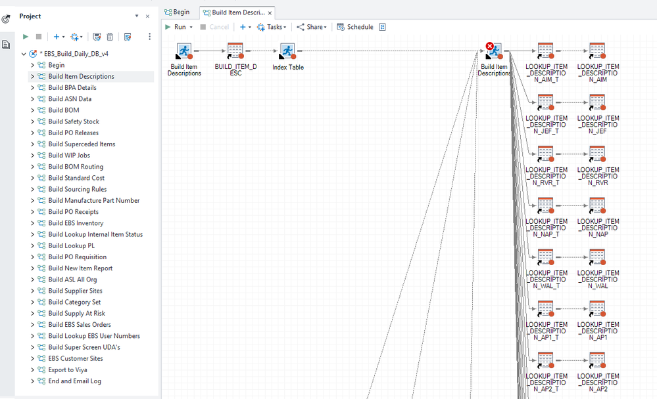Open the three-dot options menu in Project panel
Viewport: 657px width, 399px height.
click(x=149, y=37)
